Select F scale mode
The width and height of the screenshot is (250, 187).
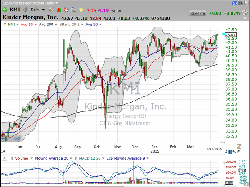pyautogui.click(x=238, y=152)
